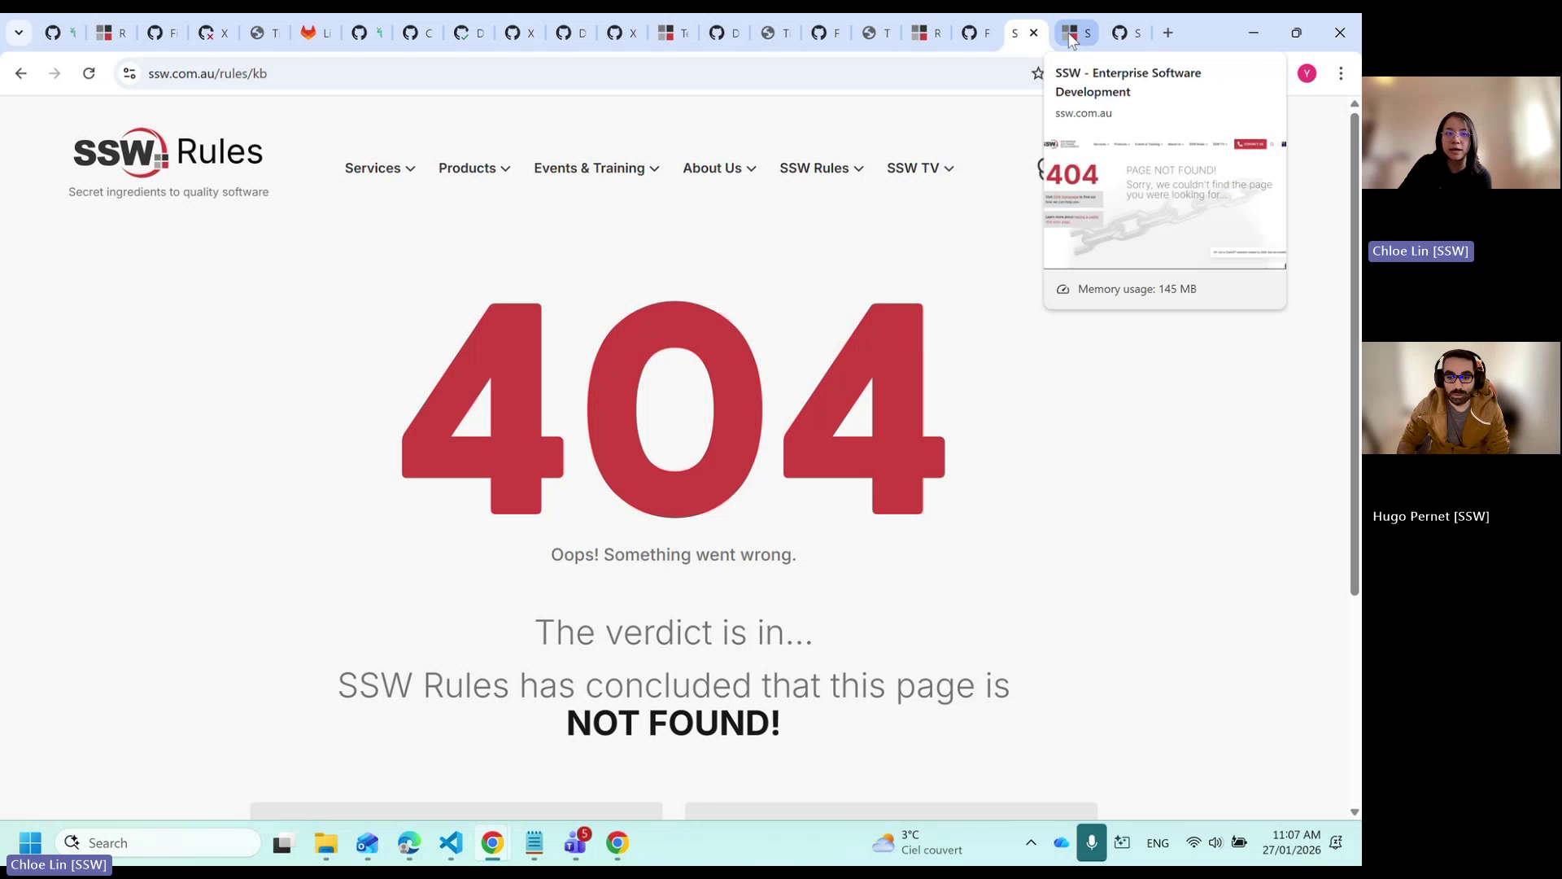Open the Chrome profile avatar Y

point(1307,73)
